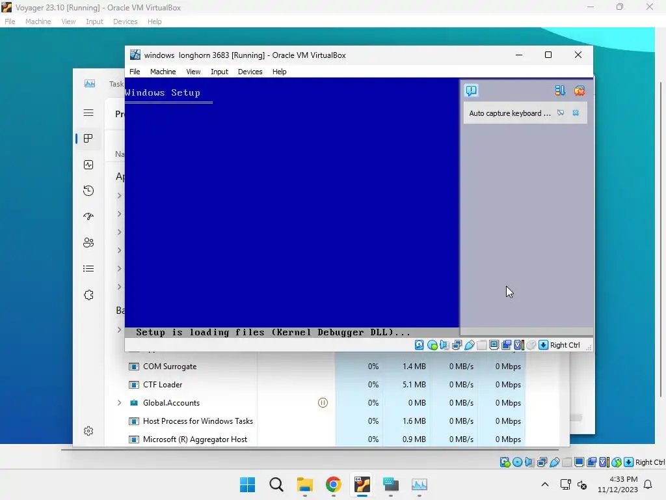Click audio indicator in longhorn status bar
The width and height of the screenshot is (666, 500).
[x=444, y=345]
